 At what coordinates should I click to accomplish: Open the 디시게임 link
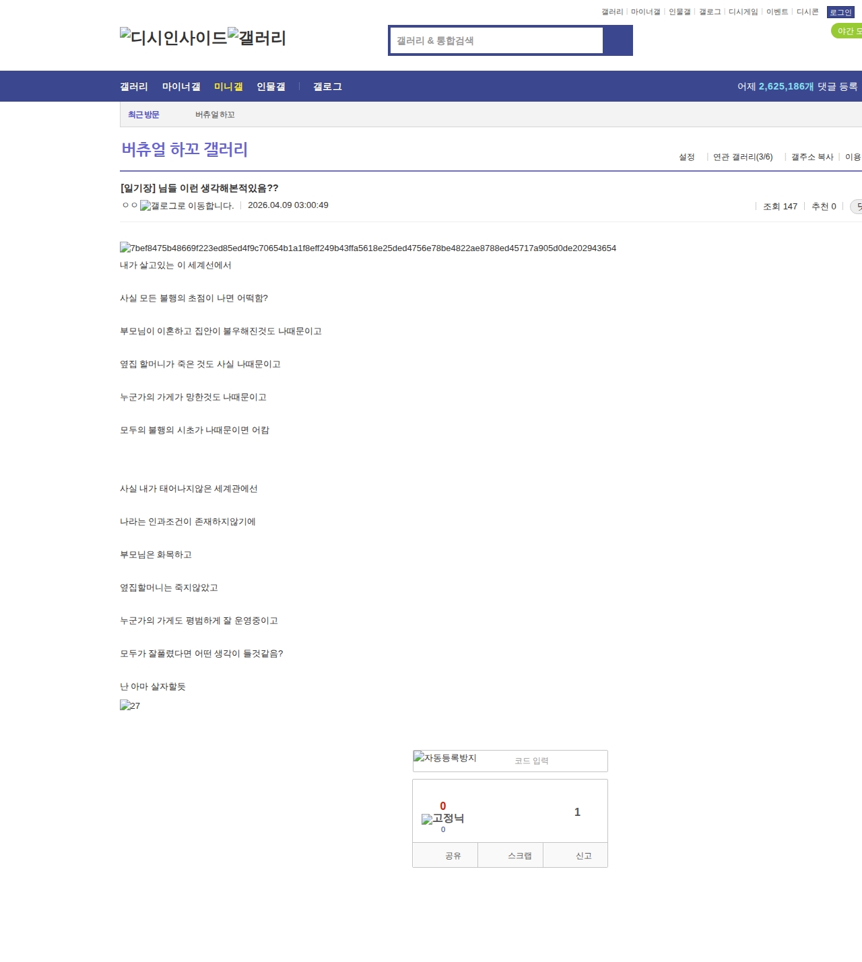743,12
